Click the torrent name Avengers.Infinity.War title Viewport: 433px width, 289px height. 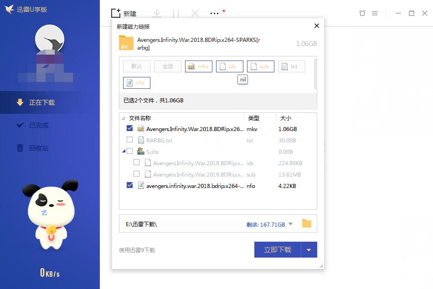(199, 44)
